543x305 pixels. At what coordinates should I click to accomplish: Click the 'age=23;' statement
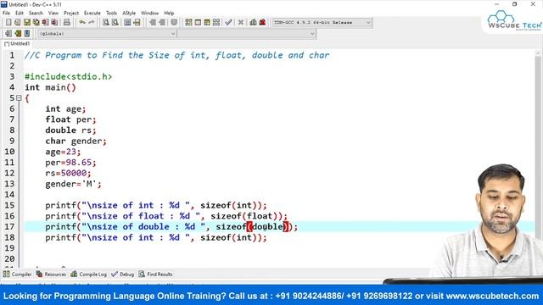point(63,152)
